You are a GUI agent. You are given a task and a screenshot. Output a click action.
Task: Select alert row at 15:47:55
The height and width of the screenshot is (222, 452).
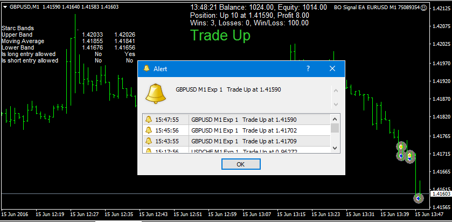(237, 120)
